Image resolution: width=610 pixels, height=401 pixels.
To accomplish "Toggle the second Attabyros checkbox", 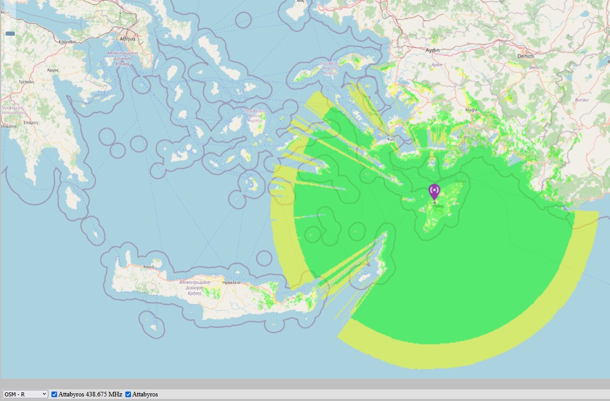I will tap(128, 394).
